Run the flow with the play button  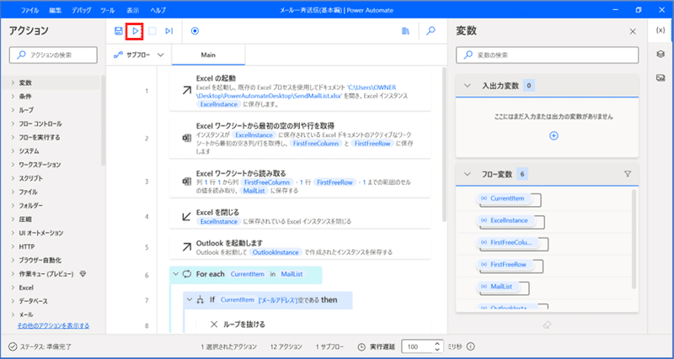135,31
